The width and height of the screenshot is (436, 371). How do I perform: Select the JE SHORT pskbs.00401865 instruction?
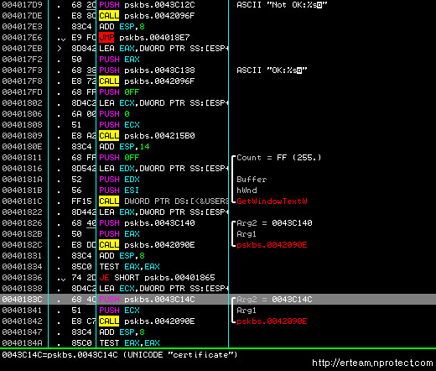(x=157, y=278)
